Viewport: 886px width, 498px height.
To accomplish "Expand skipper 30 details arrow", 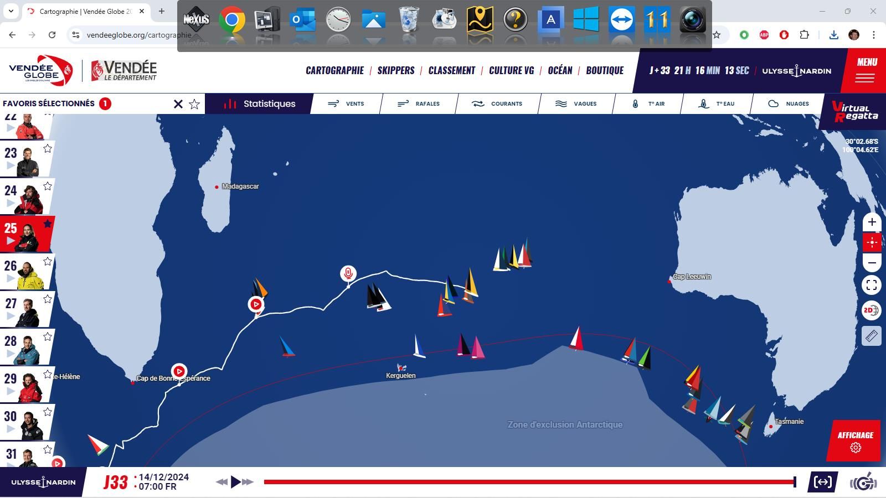I will [11, 429].
